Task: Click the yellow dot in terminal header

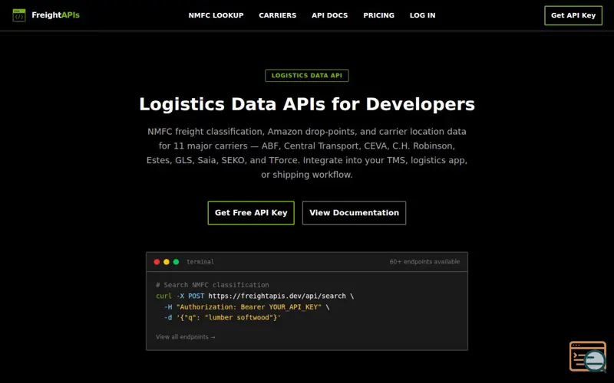Action: (x=167, y=262)
